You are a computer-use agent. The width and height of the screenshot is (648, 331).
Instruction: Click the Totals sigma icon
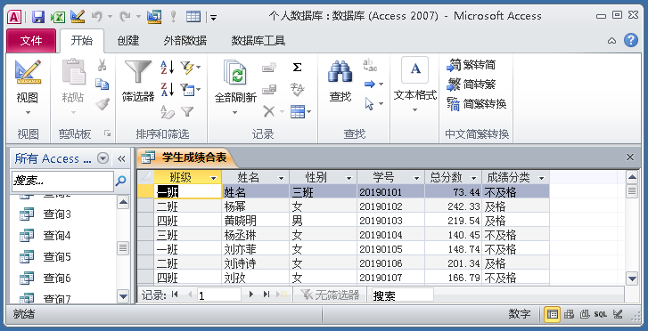[297, 67]
